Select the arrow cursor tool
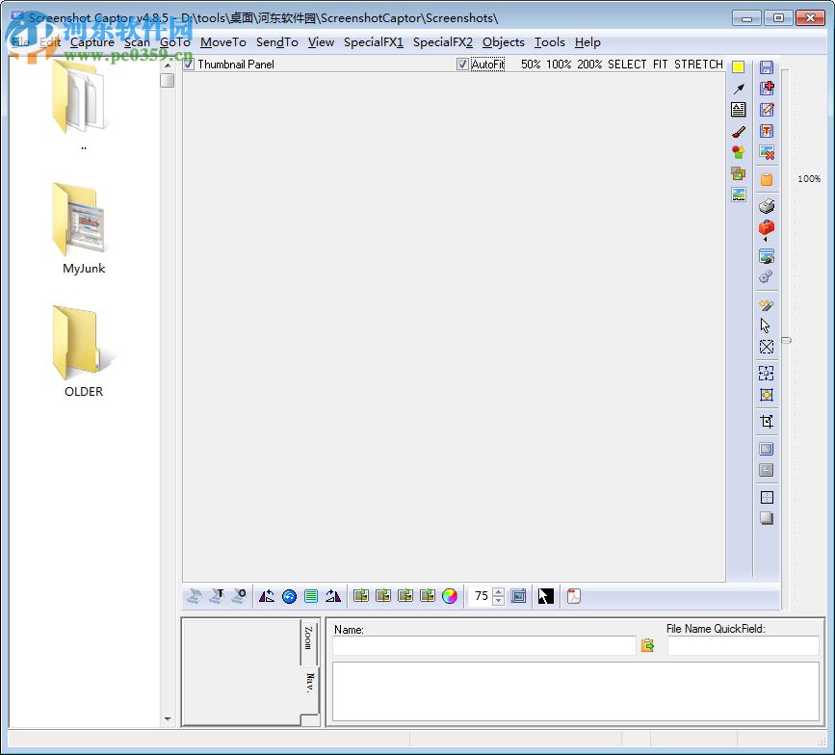This screenshot has height=755, width=835. point(767,325)
